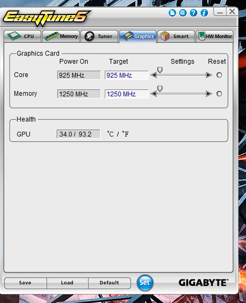Switch to the Memory tab
The width and height of the screenshot is (246, 303).
(x=61, y=36)
